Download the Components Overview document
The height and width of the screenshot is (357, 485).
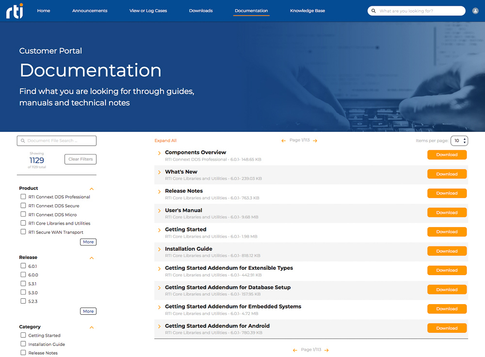point(447,155)
